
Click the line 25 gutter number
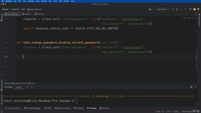coord(6,43)
